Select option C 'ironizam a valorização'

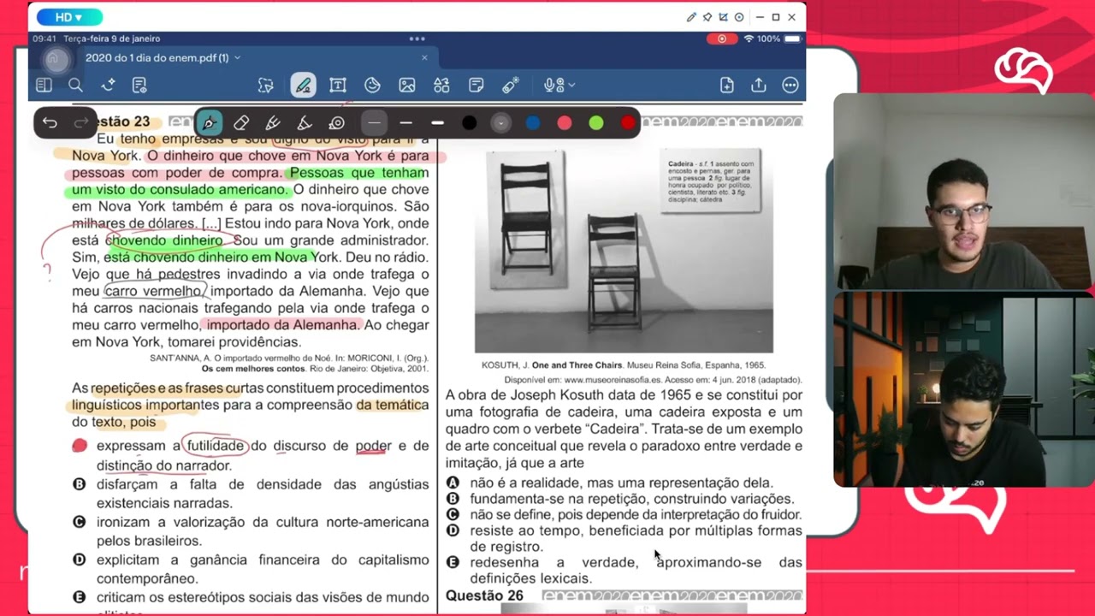point(80,522)
